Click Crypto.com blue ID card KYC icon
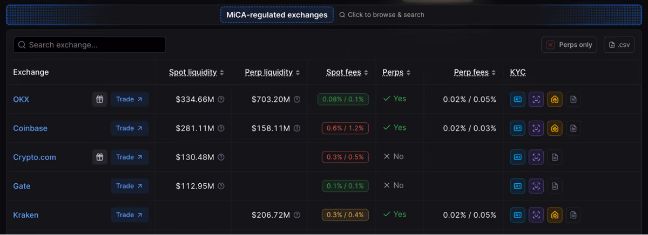The height and width of the screenshot is (235, 648). click(x=518, y=157)
